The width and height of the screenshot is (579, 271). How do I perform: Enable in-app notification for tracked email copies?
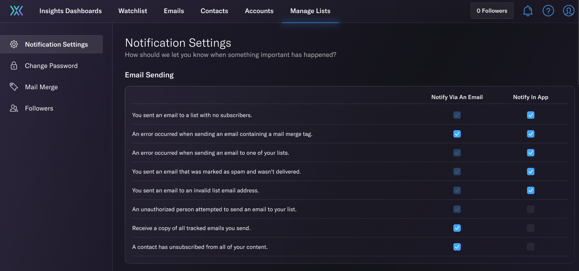click(531, 228)
